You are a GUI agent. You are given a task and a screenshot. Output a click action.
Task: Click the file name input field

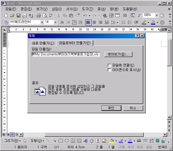[66, 54]
